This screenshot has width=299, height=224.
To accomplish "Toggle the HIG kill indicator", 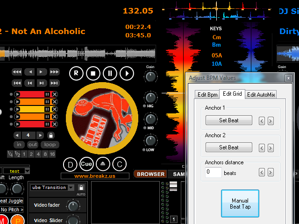I will point(144,106).
